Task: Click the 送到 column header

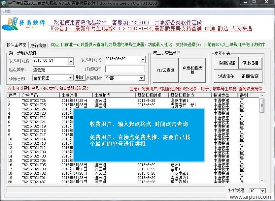Action: point(245,95)
